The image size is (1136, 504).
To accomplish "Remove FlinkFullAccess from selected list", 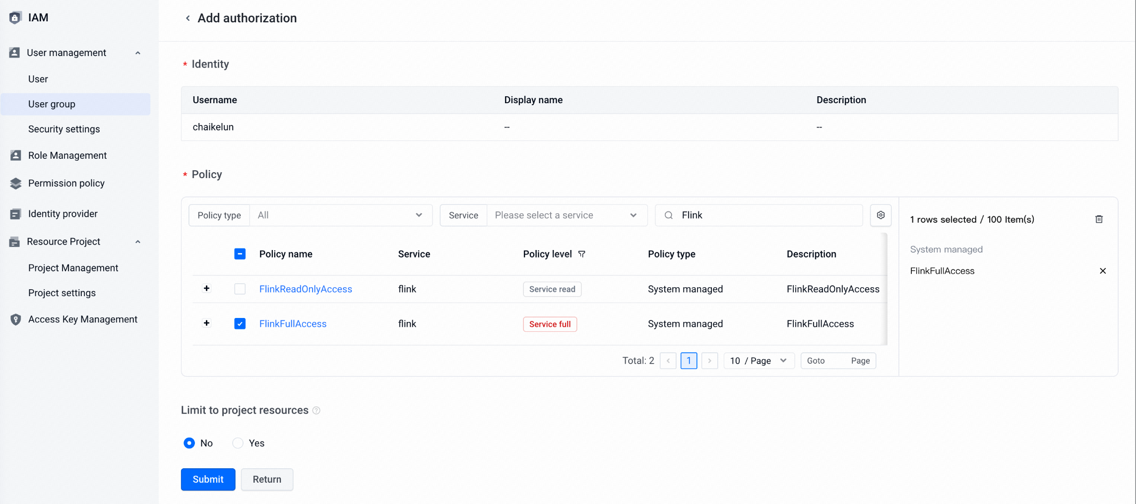I will [1103, 271].
